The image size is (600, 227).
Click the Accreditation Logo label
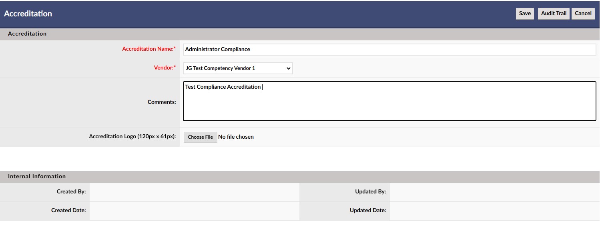pos(132,137)
